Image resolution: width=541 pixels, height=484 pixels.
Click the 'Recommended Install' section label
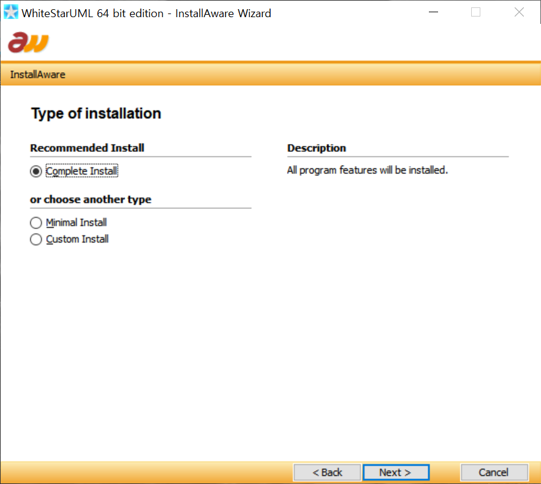pyautogui.click(x=87, y=148)
